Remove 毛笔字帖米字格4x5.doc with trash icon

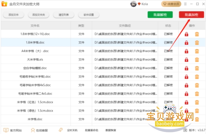pyautogui.click(x=197, y=85)
